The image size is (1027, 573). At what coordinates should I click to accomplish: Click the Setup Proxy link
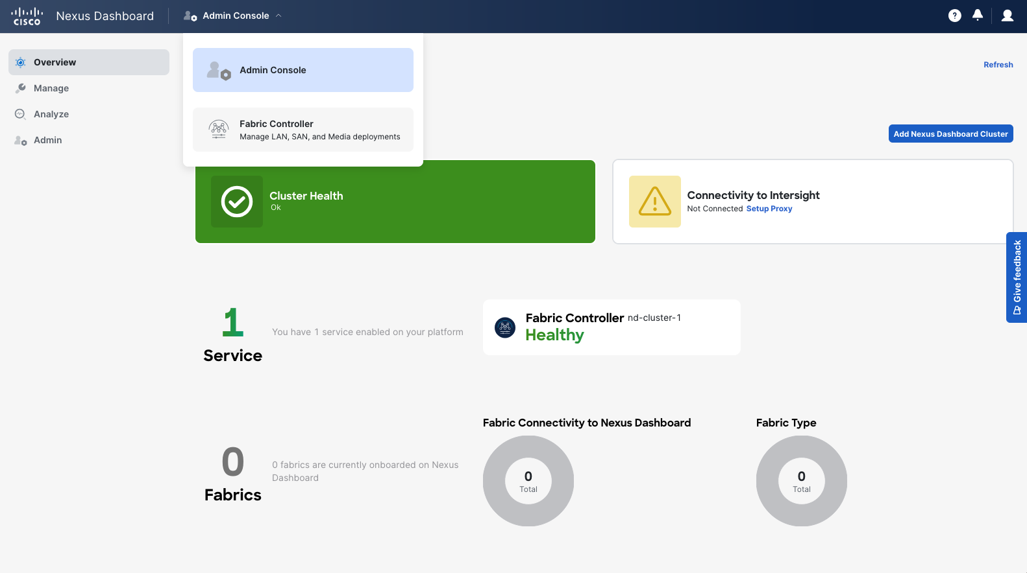coord(769,209)
